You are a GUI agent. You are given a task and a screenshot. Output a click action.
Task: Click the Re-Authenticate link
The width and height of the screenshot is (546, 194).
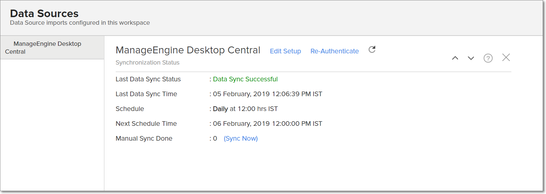[x=335, y=51]
